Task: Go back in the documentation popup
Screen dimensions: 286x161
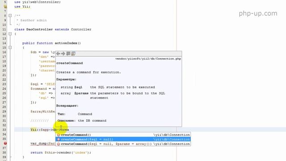Action: 58,54
